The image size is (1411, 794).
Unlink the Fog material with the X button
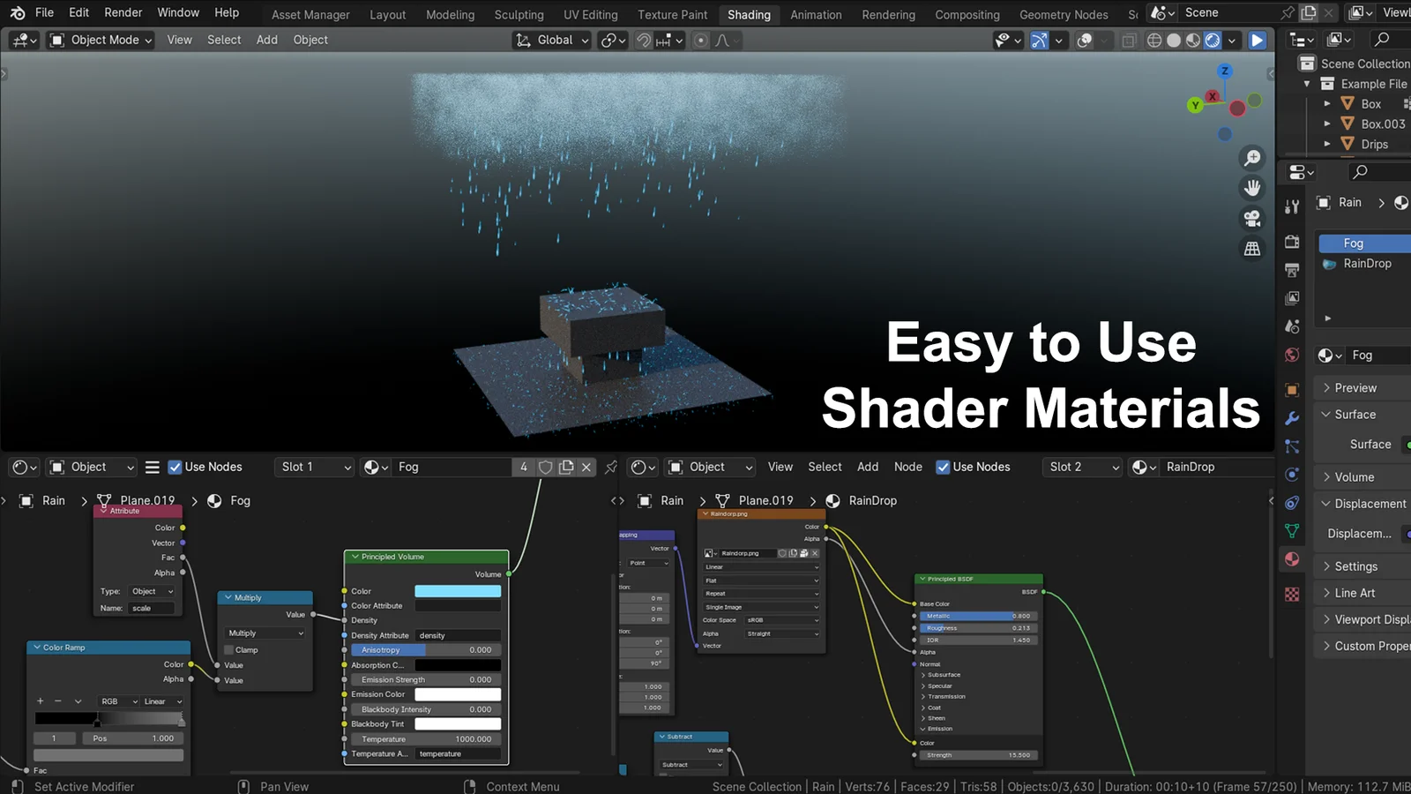[x=586, y=467]
